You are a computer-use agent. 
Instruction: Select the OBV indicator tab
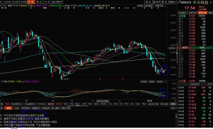point(90,104)
